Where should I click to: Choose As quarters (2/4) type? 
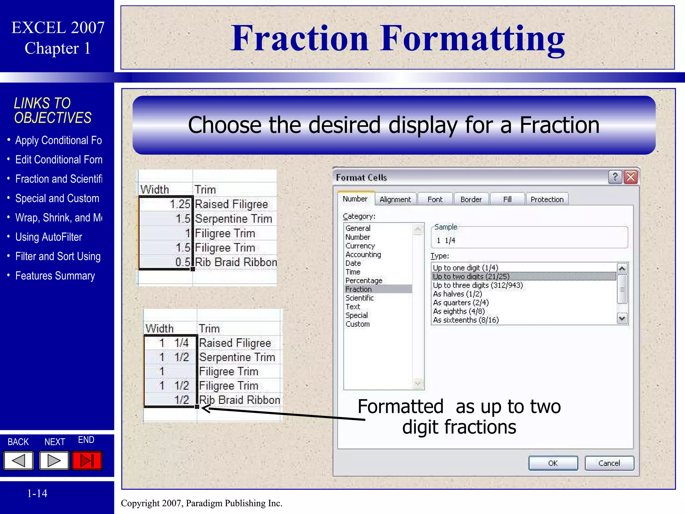[461, 303]
